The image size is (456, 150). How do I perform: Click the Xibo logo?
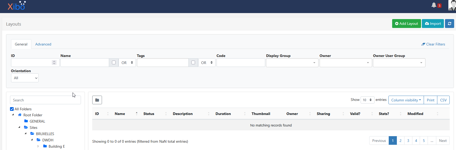tap(17, 6)
